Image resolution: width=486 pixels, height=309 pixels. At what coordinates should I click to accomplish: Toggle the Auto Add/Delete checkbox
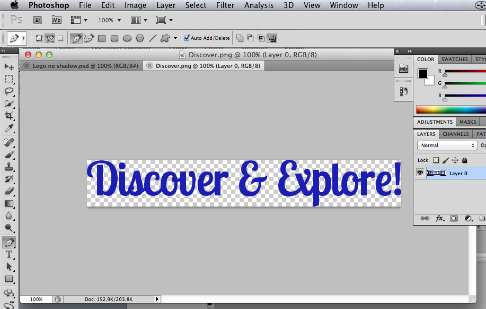(x=187, y=38)
